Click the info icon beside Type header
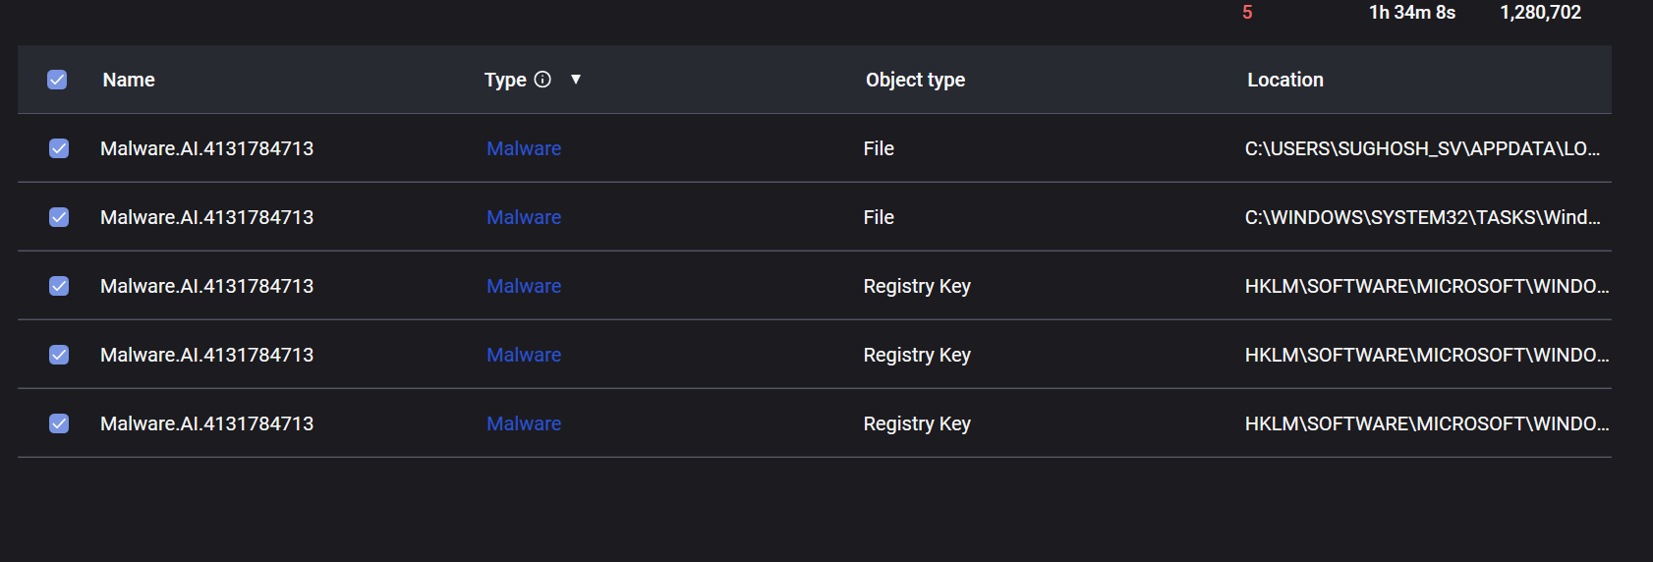Image resolution: width=1653 pixels, height=562 pixels. click(x=542, y=80)
